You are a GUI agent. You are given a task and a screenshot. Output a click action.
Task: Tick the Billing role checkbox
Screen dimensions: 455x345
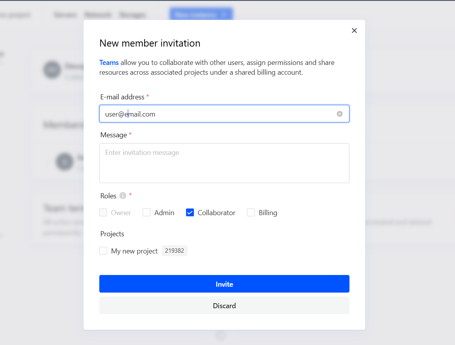pyautogui.click(x=251, y=212)
